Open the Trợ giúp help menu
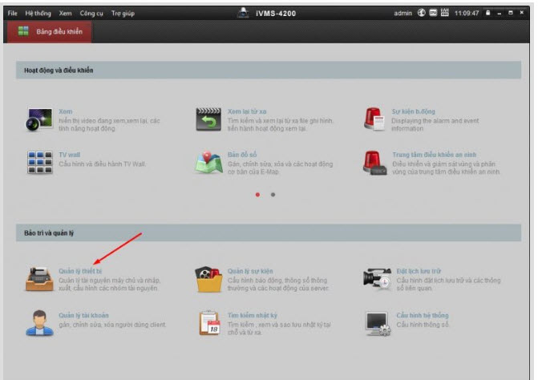Viewport: 538px width, 380px height. click(122, 14)
